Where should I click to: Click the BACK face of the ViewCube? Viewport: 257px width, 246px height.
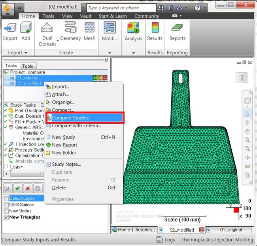[x=242, y=78]
